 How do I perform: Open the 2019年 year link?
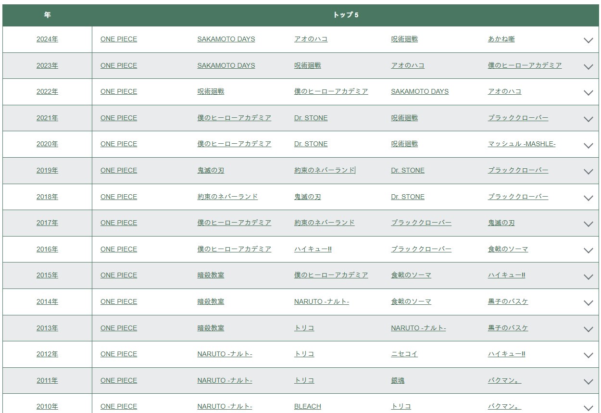click(x=47, y=170)
